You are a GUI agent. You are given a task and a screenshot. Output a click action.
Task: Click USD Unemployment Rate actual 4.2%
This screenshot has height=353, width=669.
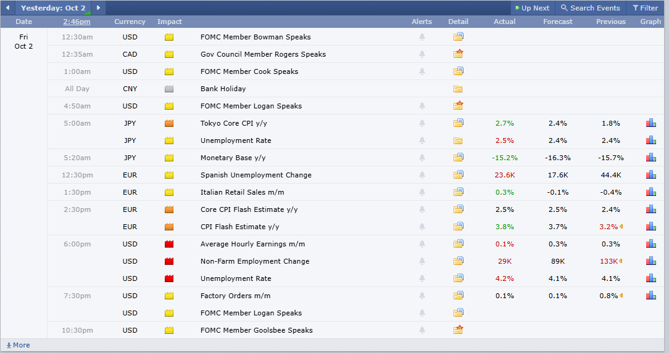pyautogui.click(x=505, y=278)
